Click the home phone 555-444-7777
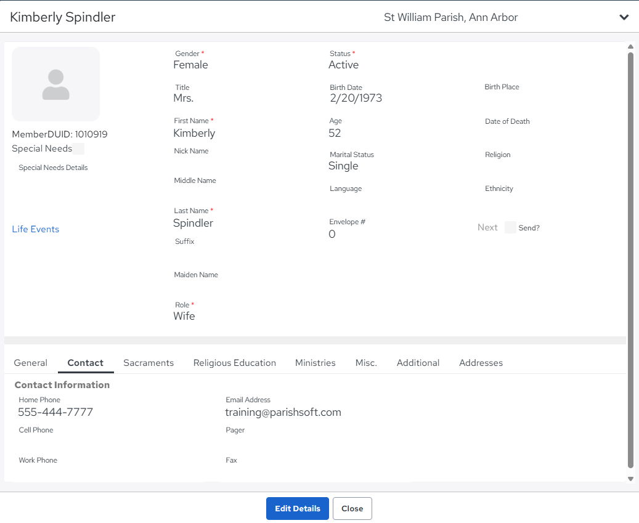Image resolution: width=639 pixels, height=523 pixels. 55,412
